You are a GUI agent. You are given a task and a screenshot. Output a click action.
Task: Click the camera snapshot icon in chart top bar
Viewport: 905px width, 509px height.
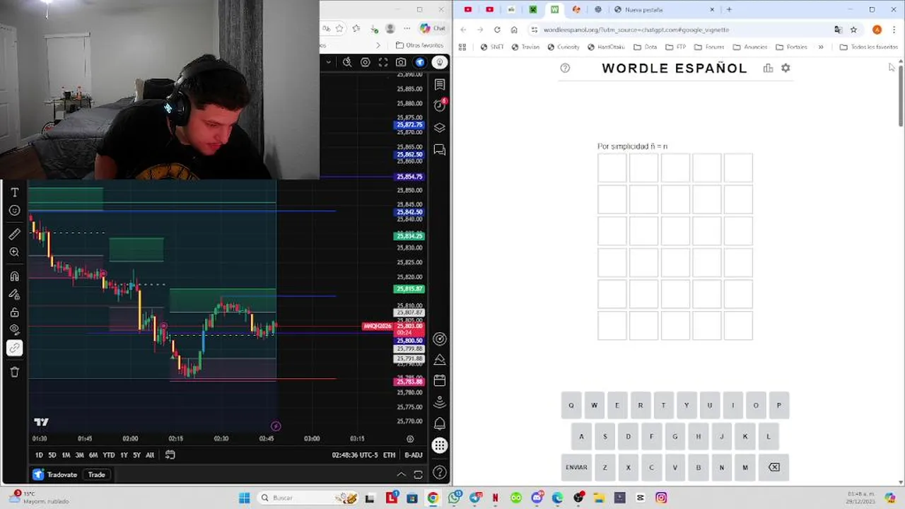(x=401, y=62)
